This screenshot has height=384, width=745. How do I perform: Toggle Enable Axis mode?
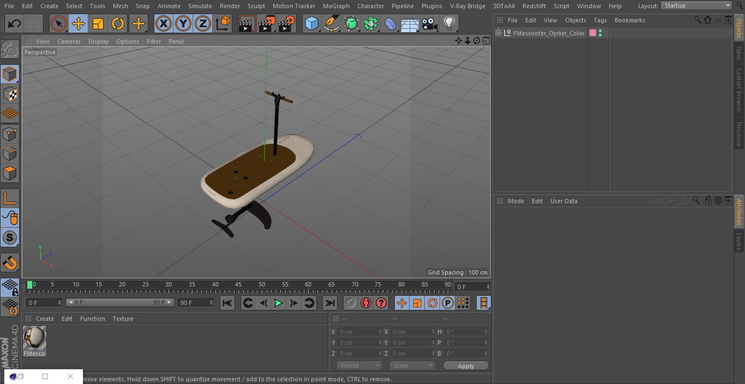[x=10, y=198]
